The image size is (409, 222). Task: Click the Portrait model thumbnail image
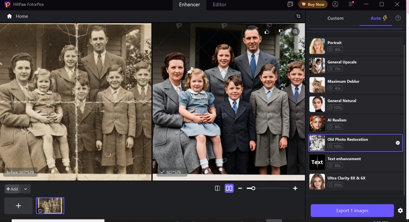[x=317, y=46]
